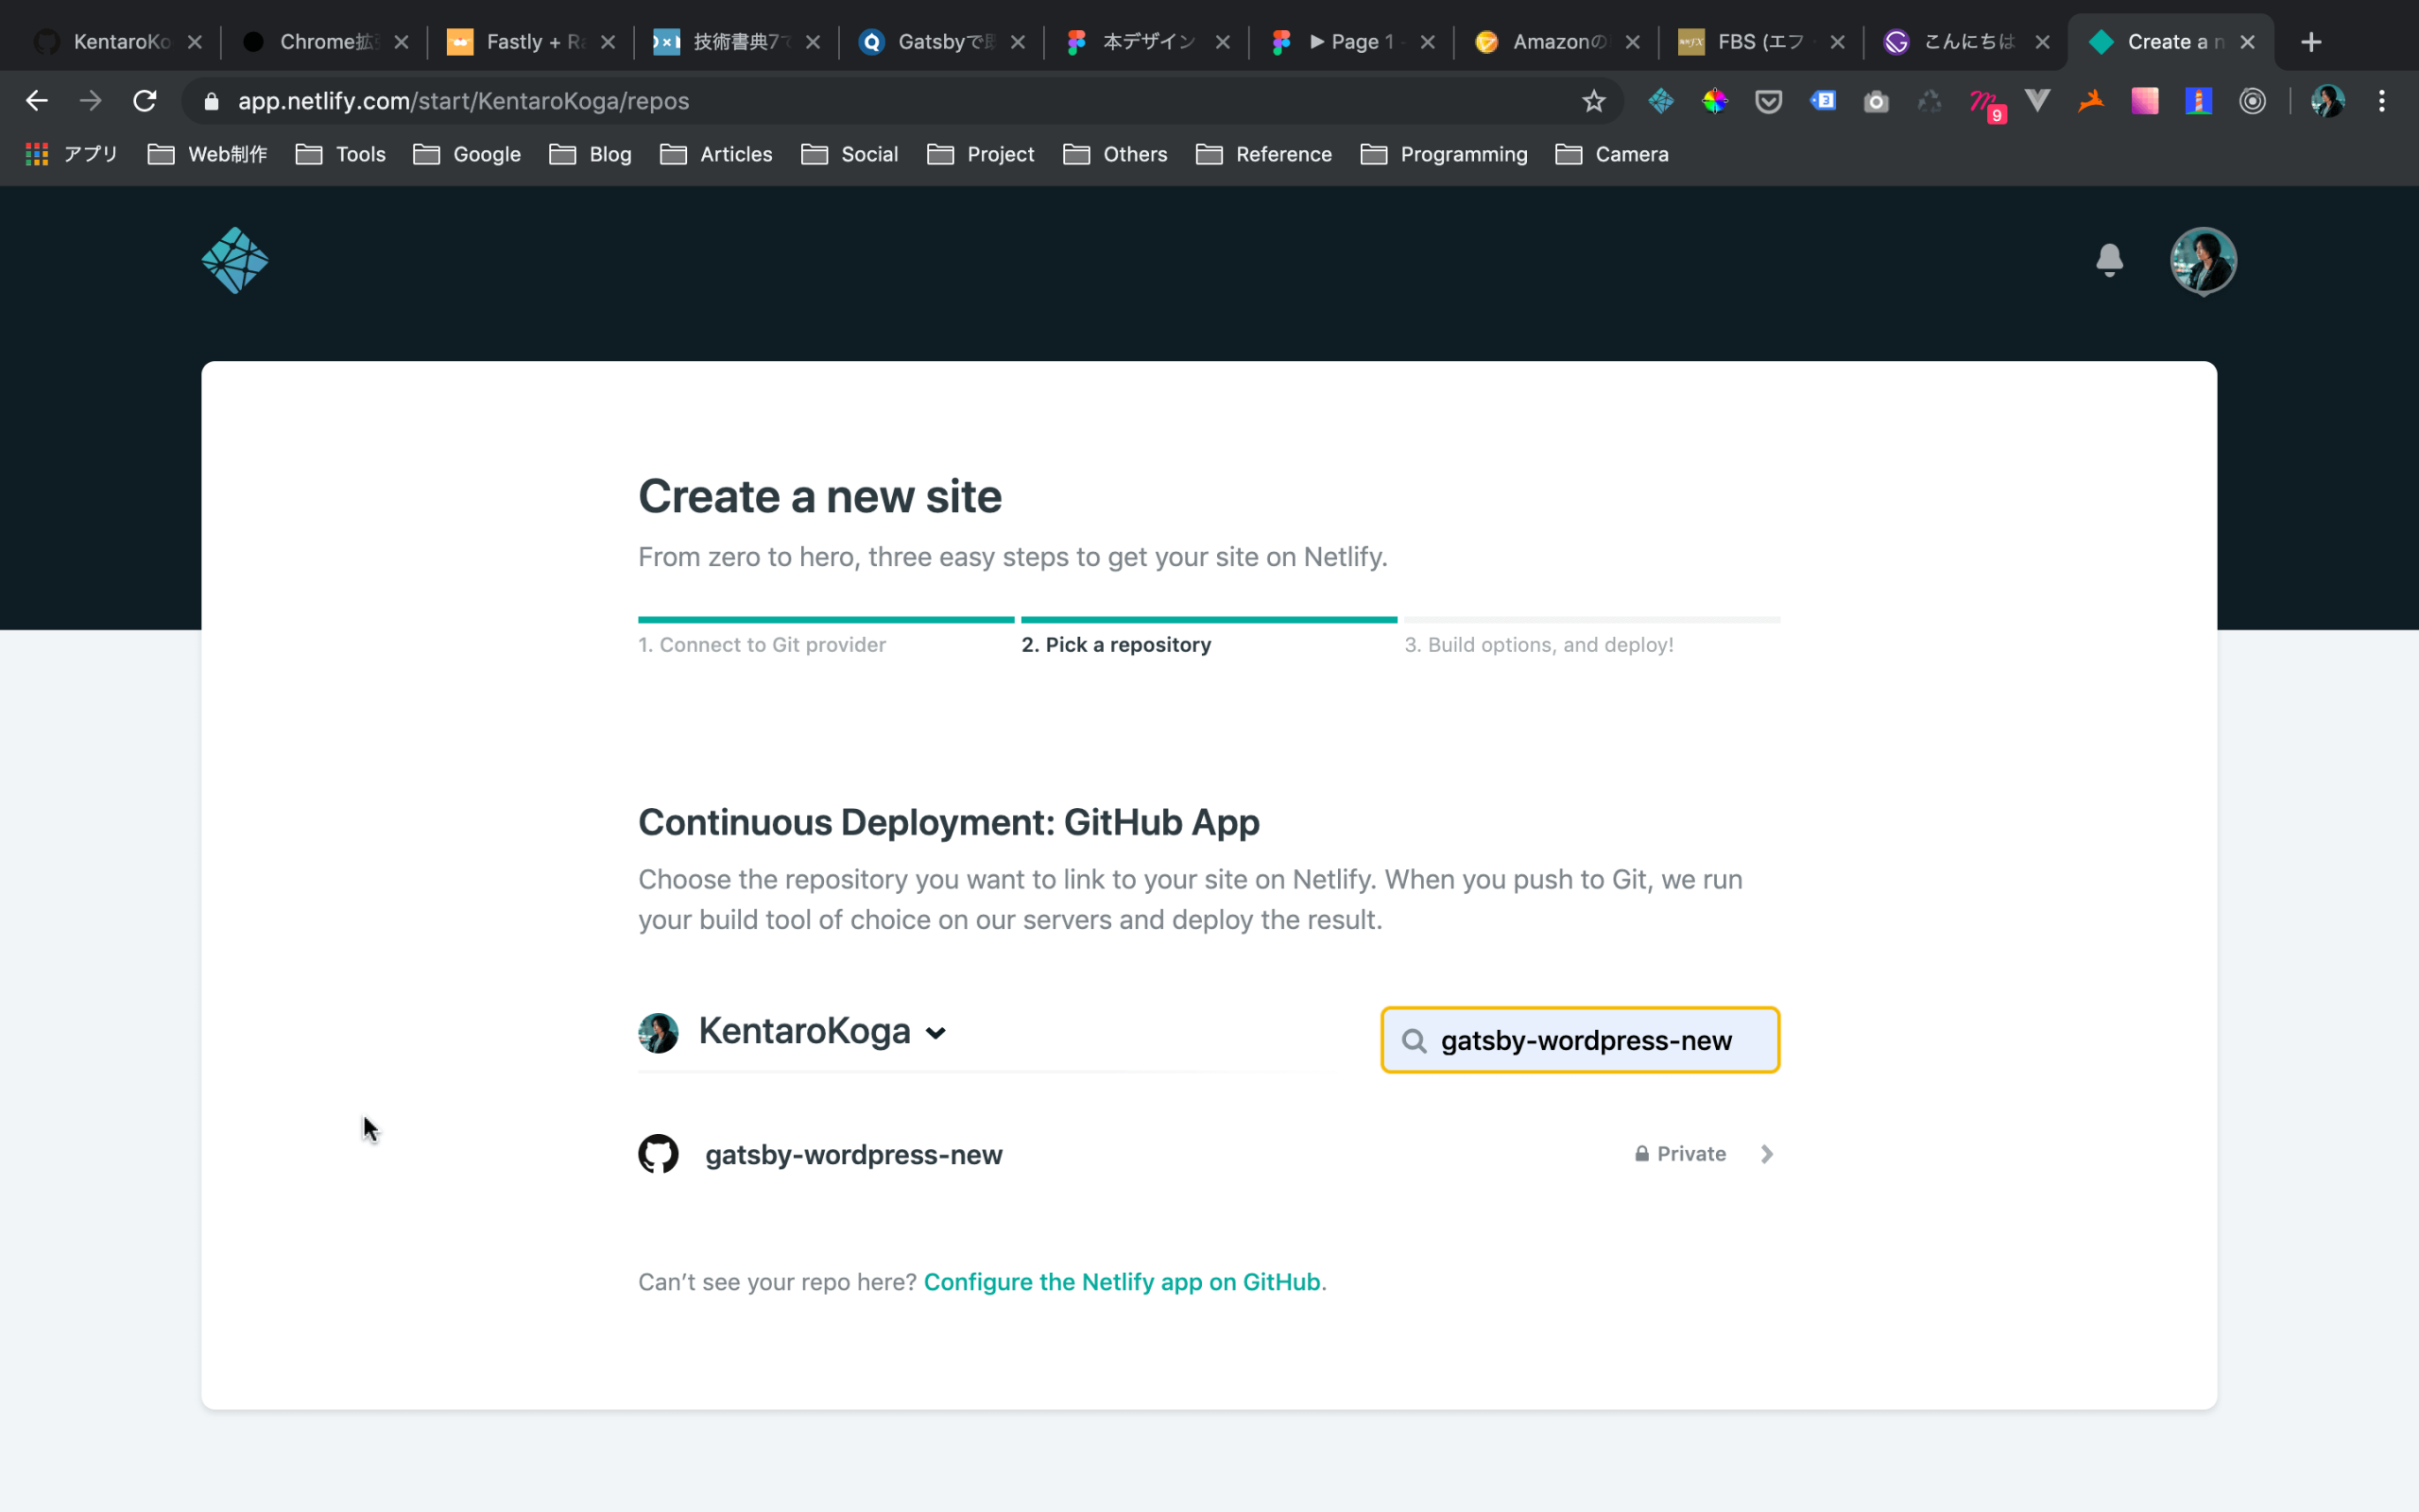Go to Netlify logo home
2419x1512 pixels.
(235, 260)
